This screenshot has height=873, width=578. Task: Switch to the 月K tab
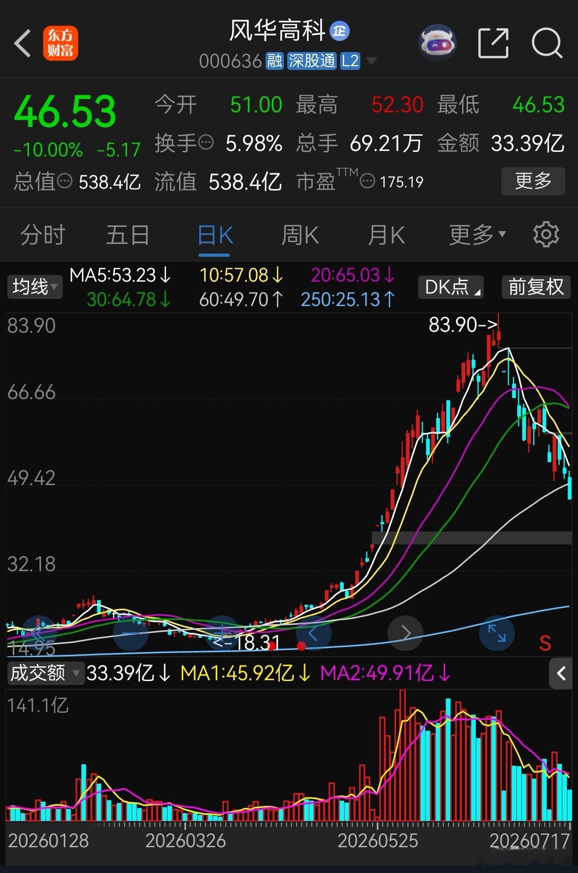(x=386, y=235)
